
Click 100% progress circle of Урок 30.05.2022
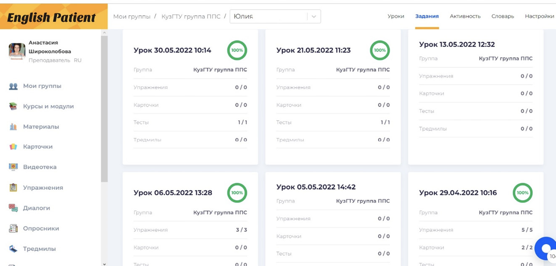[237, 50]
